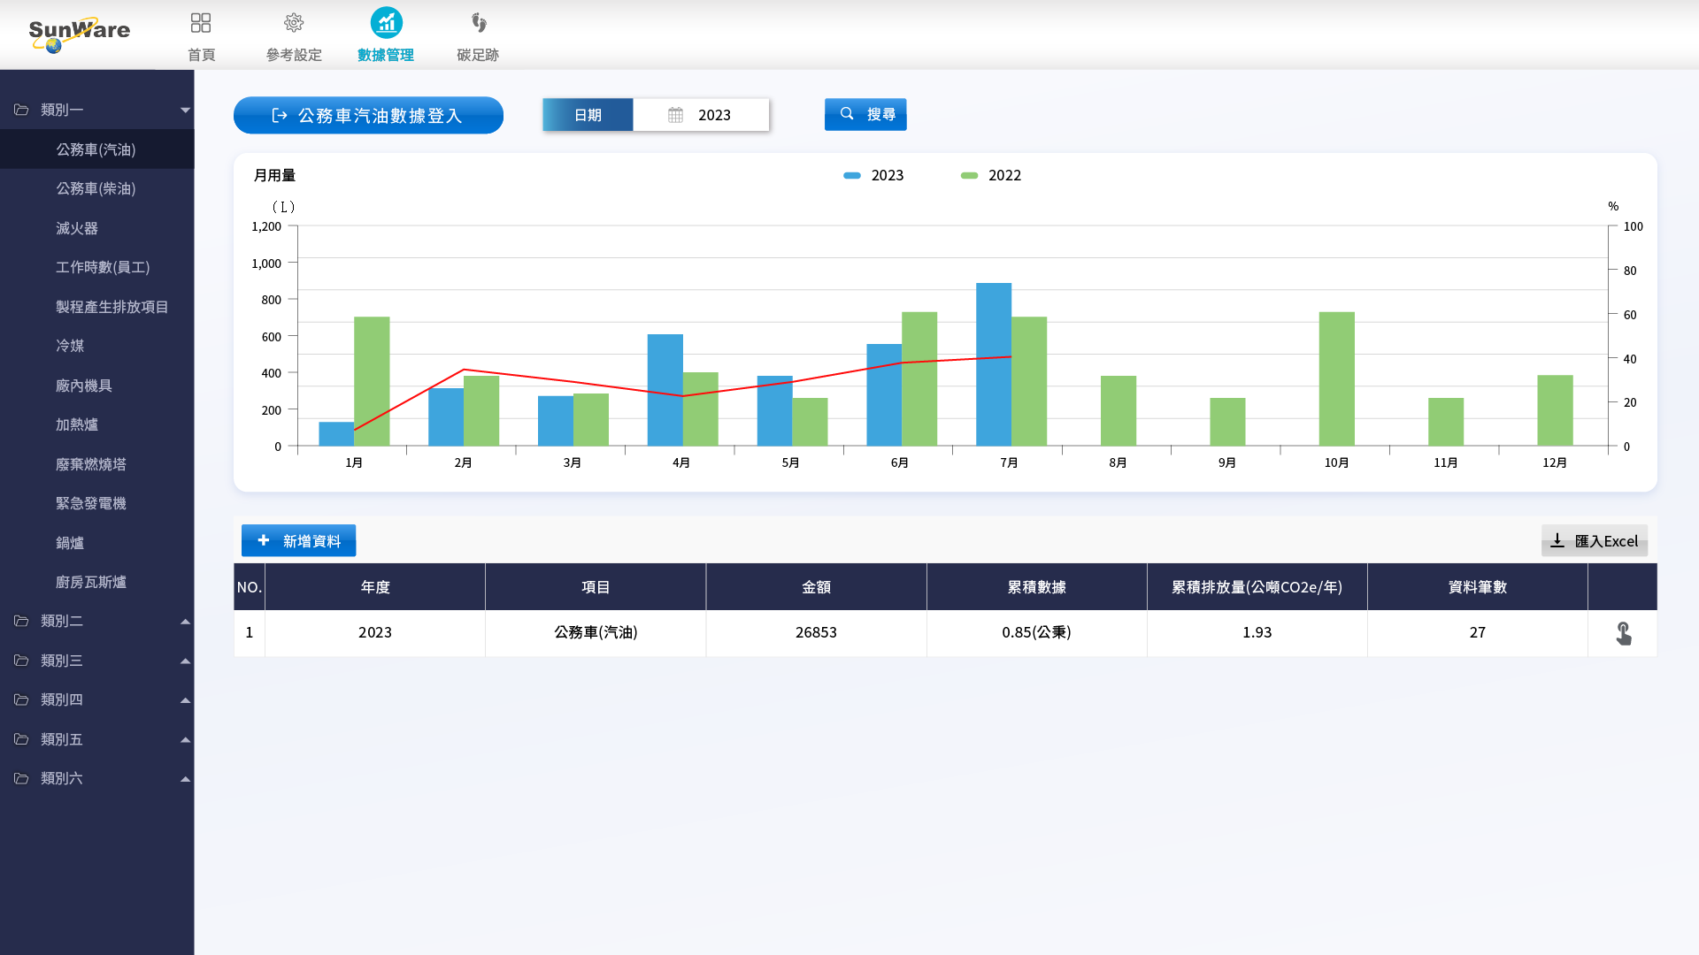Click the 搜尋 search button

(x=865, y=115)
